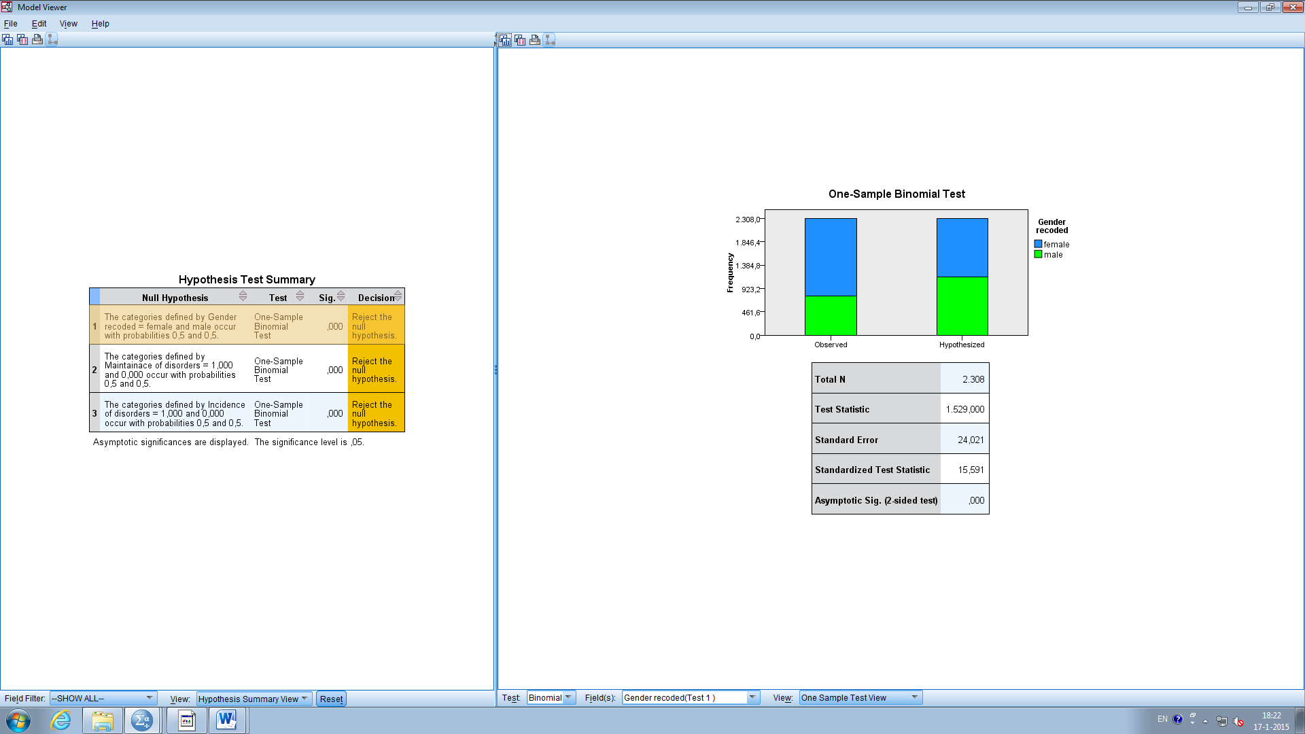This screenshot has width=1305, height=734.
Task: Open the View menu
Action: click(68, 23)
